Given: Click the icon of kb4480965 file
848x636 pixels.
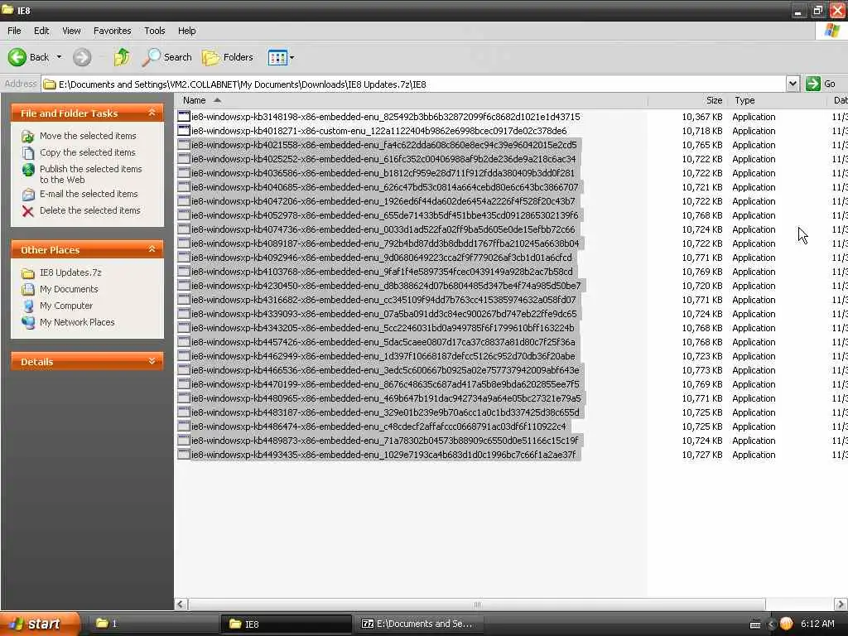Looking at the screenshot, I should coord(184,397).
